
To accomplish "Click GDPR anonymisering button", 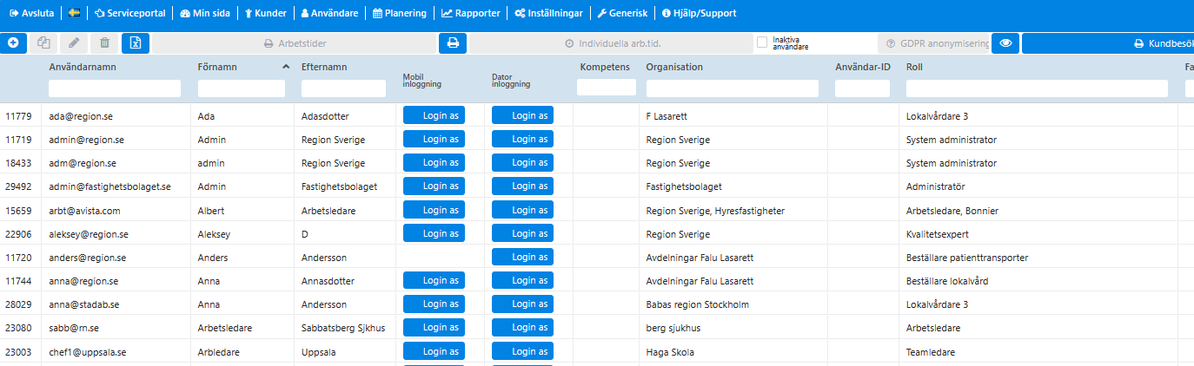I will pos(933,42).
